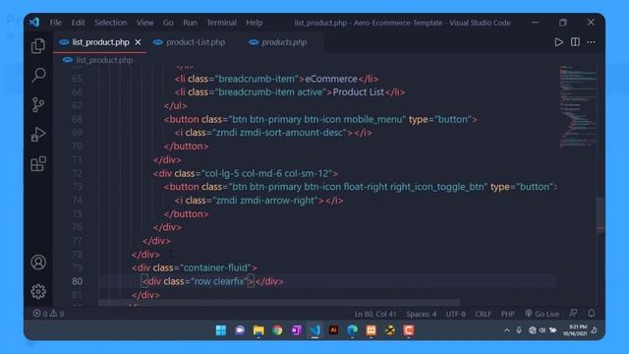
Task: Open the Extensions view
Action: click(x=38, y=164)
